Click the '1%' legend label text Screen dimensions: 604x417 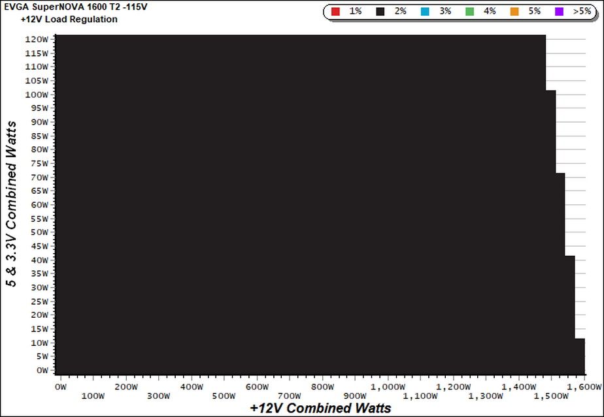pos(355,11)
